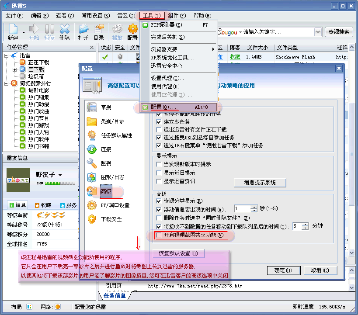Click the layout icon in status bar
Image resolution: width=358 pixels, height=315 pixels.
tap(29, 307)
